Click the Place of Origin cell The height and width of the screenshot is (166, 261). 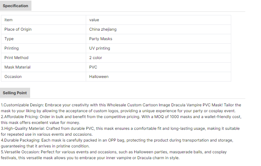[44, 29]
